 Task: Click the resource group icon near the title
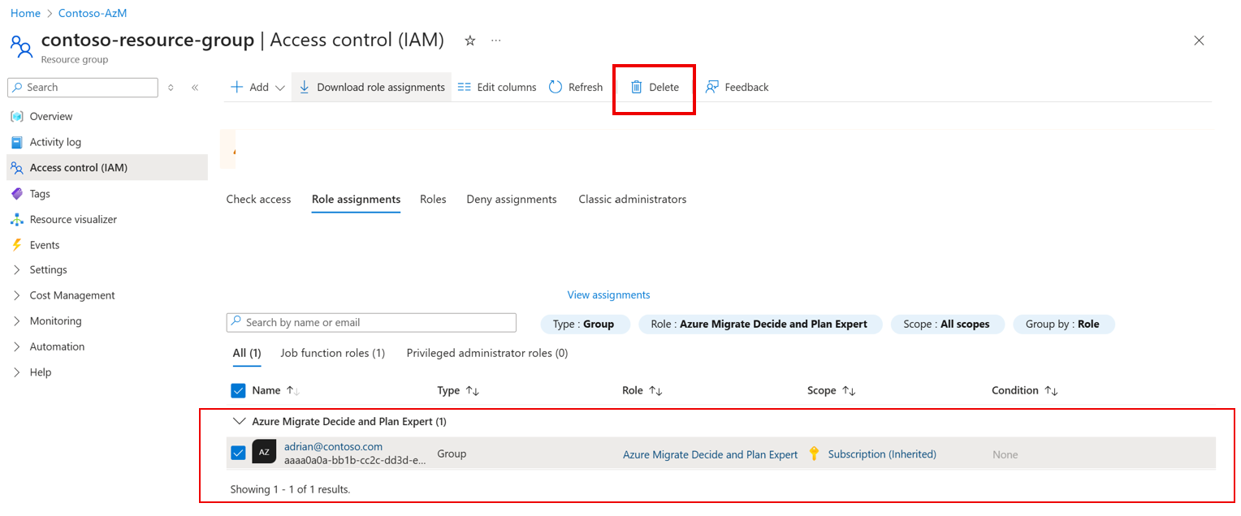[x=21, y=45]
